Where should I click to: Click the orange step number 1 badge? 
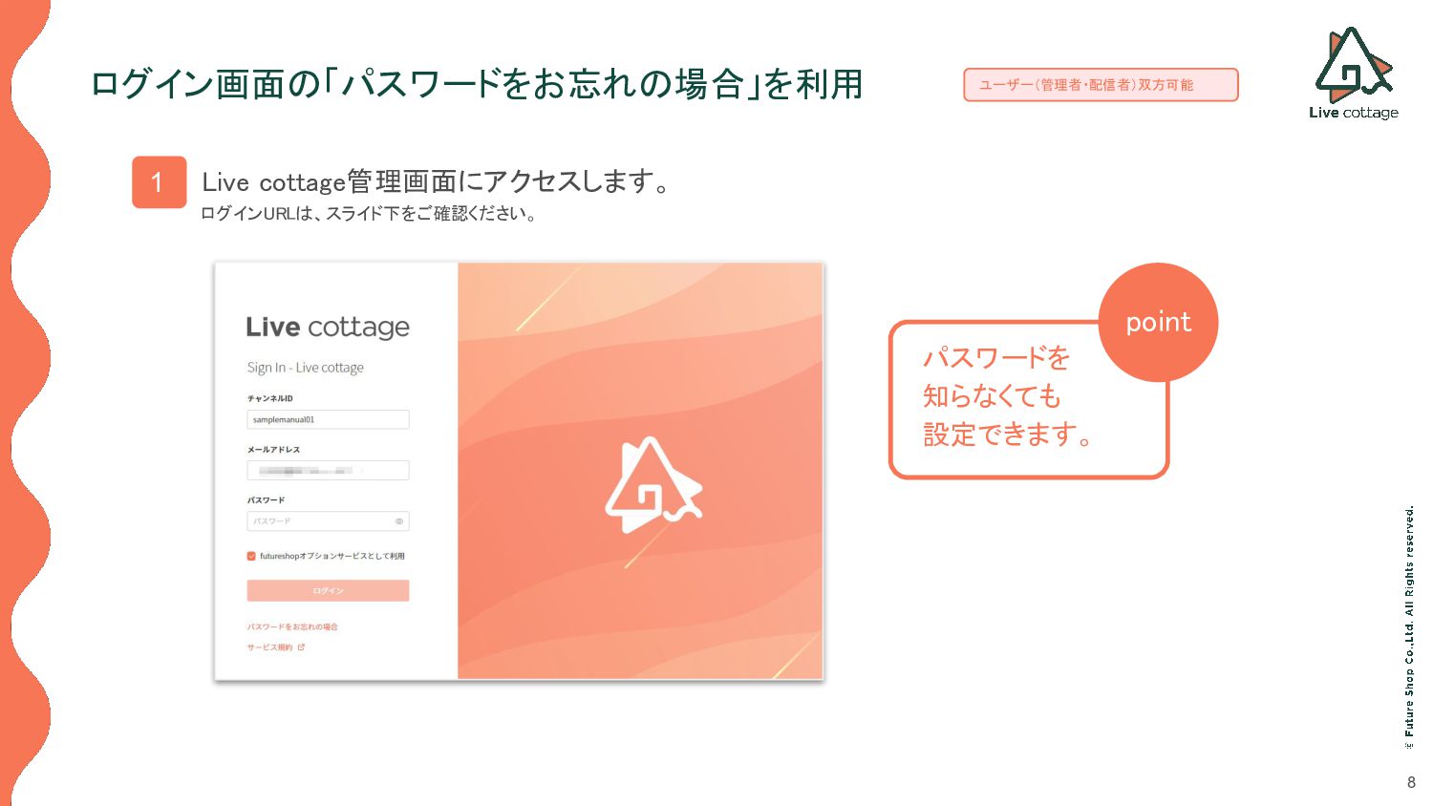pyautogui.click(x=159, y=182)
